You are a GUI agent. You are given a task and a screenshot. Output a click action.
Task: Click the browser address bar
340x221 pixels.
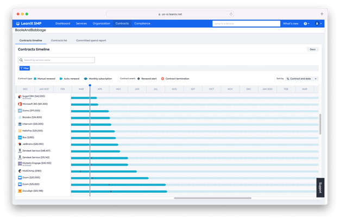(170, 14)
